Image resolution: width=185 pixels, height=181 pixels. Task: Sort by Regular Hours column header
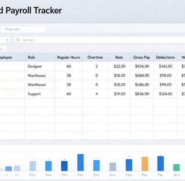tap(69, 57)
